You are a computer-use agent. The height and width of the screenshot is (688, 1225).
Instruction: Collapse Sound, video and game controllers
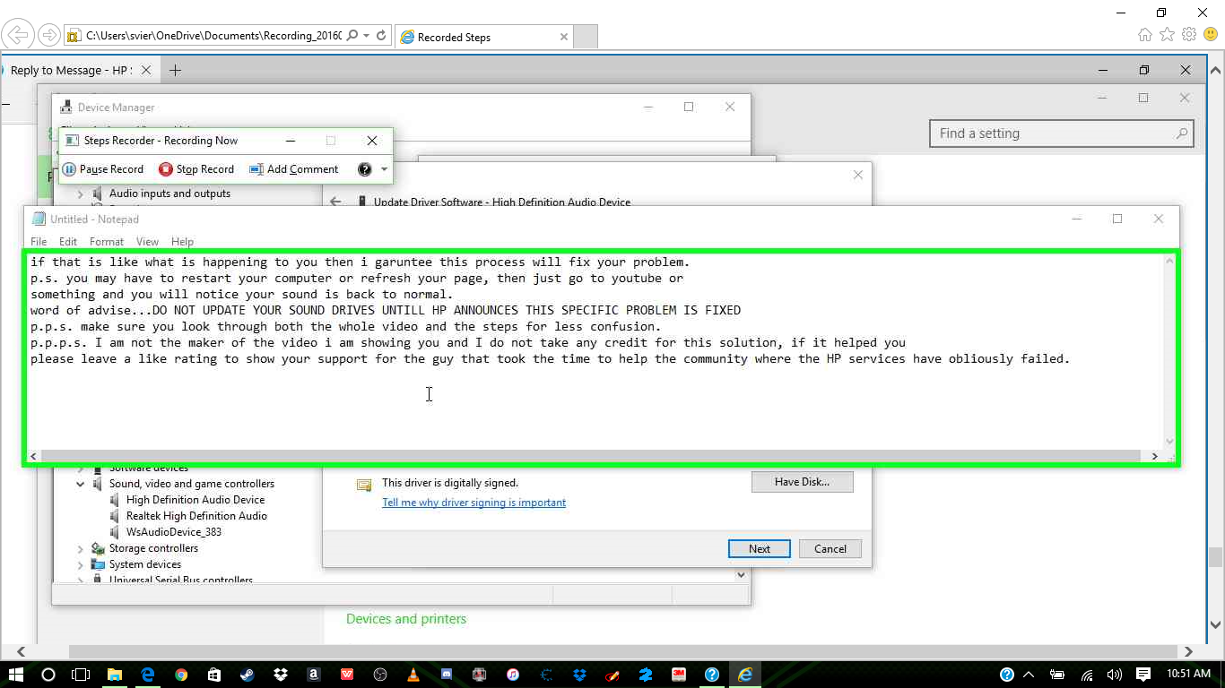pyautogui.click(x=81, y=484)
